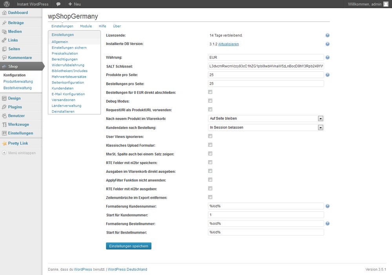This screenshot has width=392, height=275.
Task: Check RequestURI als ProduktURL verwenden
Action: coord(210,109)
